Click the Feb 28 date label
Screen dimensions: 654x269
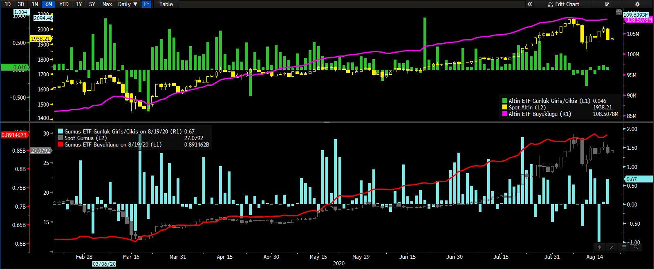(x=84, y=257)
